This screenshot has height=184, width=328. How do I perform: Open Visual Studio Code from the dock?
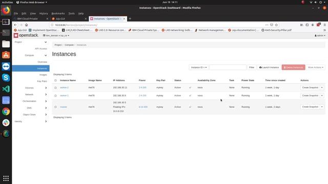[6, 89]
